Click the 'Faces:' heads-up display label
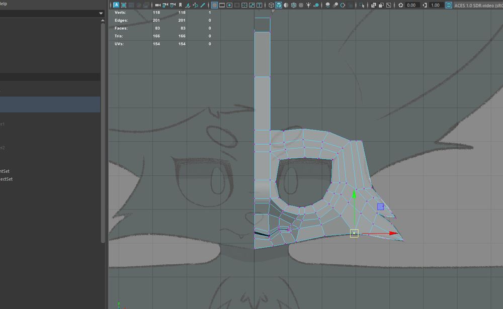This screenshot has height=309, width=503. [x=121, y=28]
